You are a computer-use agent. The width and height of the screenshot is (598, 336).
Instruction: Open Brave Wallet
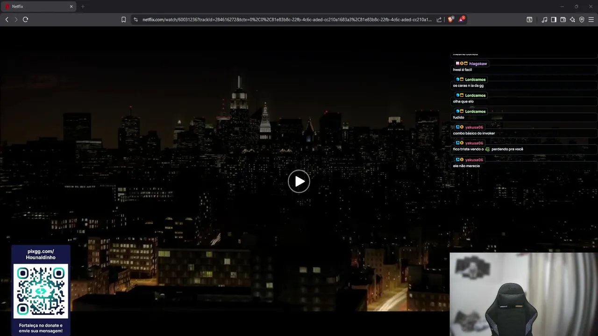[x=563, y=20]
